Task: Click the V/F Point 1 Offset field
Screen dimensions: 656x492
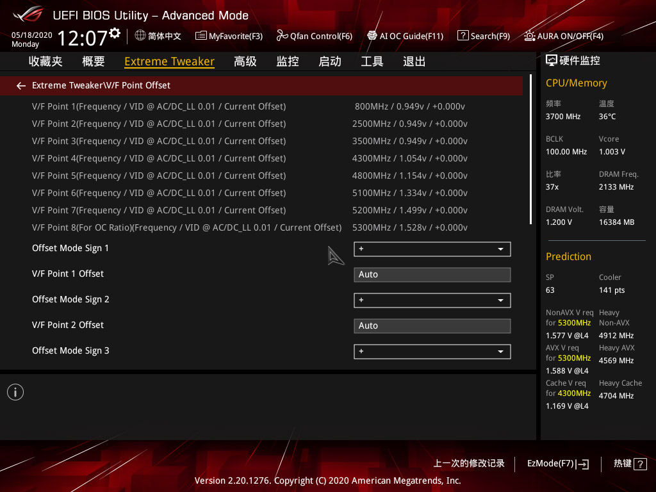Action: [x=432, y=275]
